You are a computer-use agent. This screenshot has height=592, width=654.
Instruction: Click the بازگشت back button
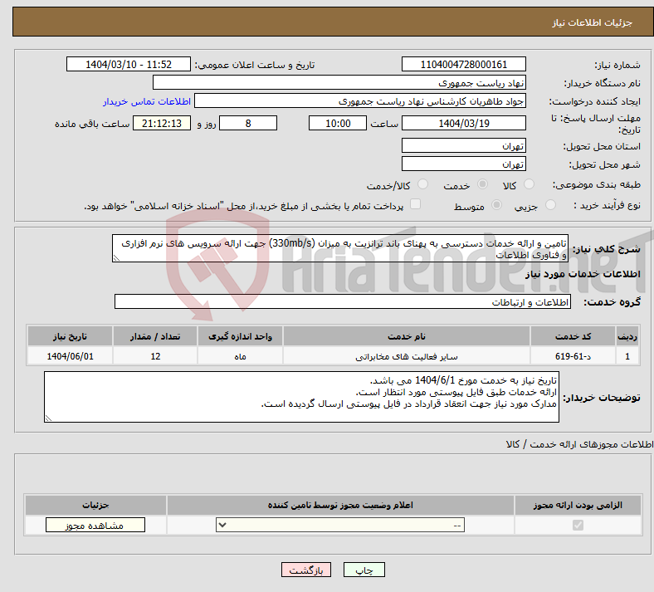pos(306,570)
